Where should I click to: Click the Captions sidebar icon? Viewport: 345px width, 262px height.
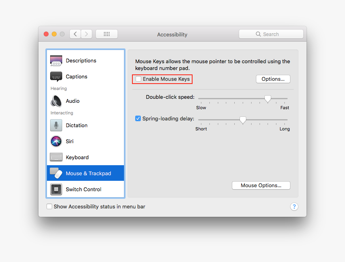pos(56,76)
